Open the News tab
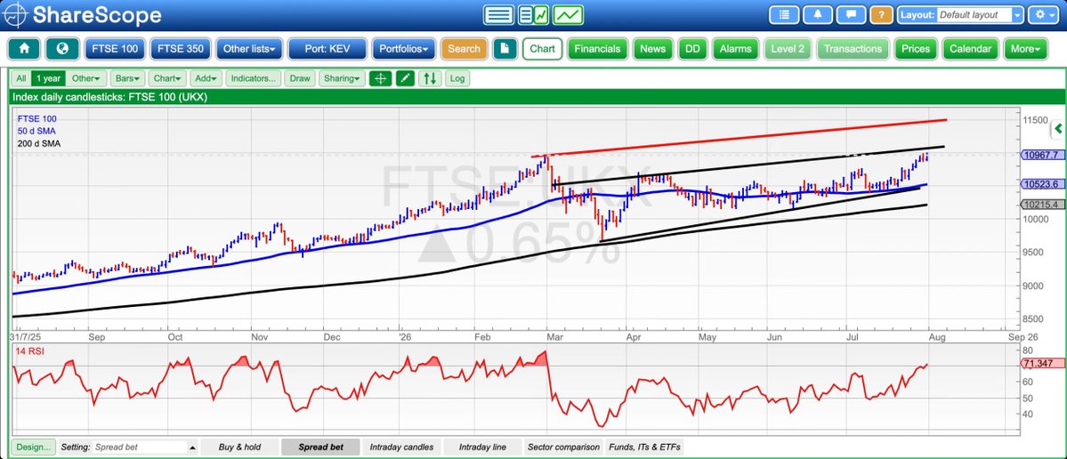This screenshot has height=459, width=1067. [x=652, y=49]
